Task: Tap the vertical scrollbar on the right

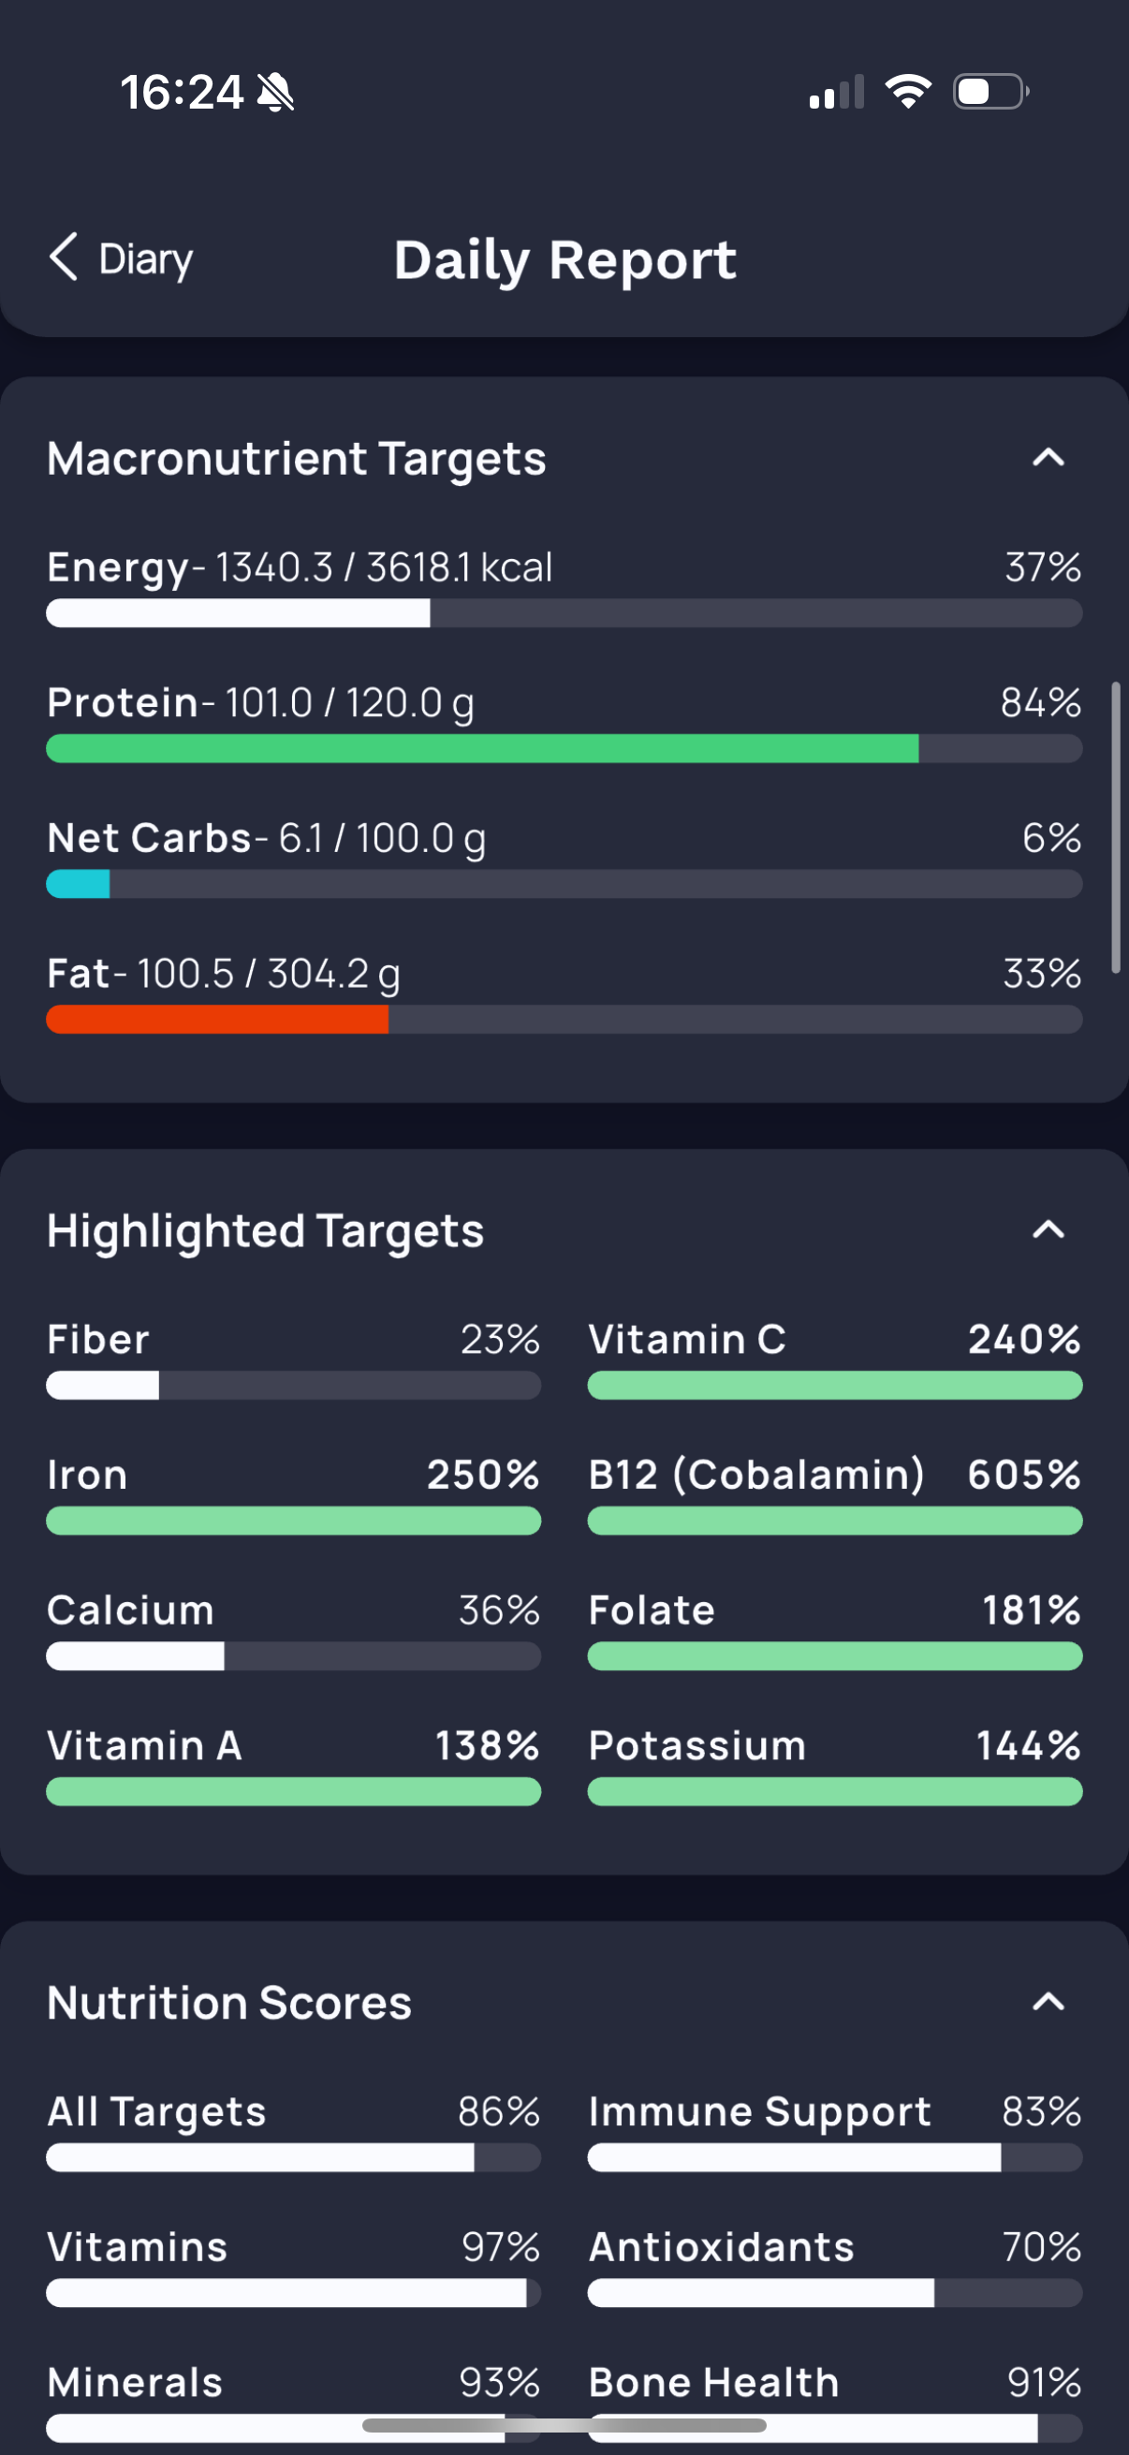Action: (1115, 828)
